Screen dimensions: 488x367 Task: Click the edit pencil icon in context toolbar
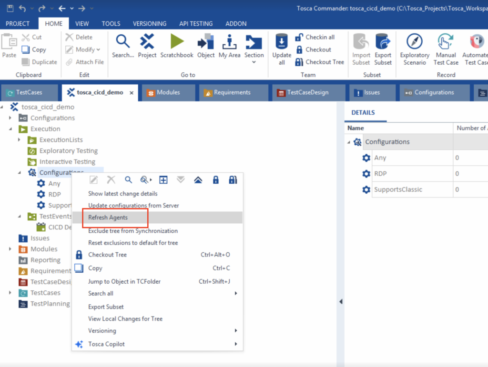94,179
